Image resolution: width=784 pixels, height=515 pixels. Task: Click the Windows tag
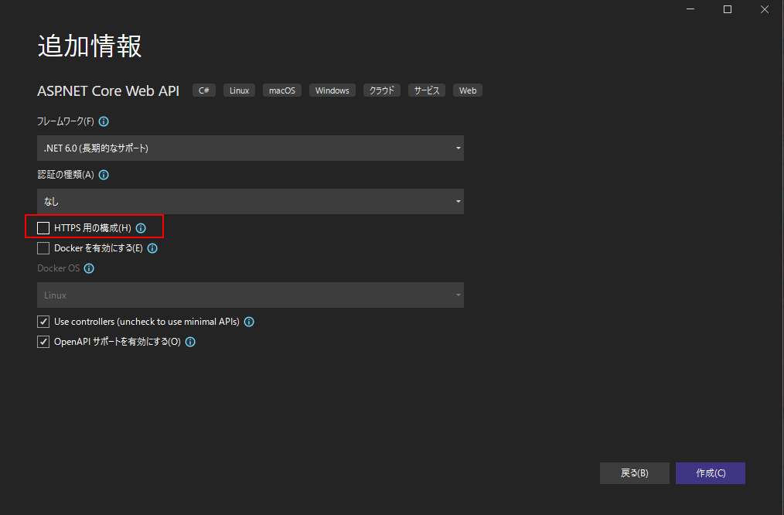tap(332, 90)
